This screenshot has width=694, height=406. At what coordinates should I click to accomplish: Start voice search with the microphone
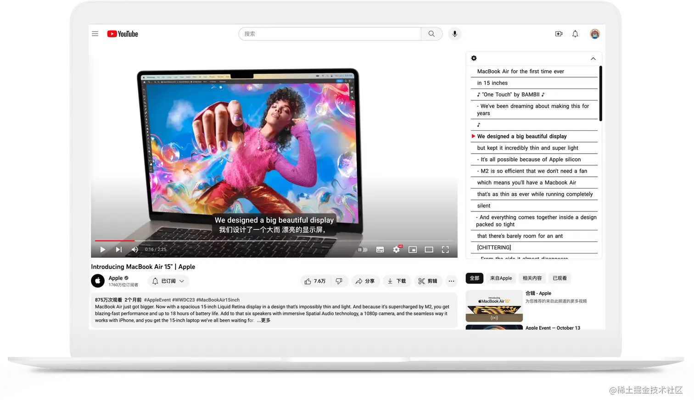[454, 34]
